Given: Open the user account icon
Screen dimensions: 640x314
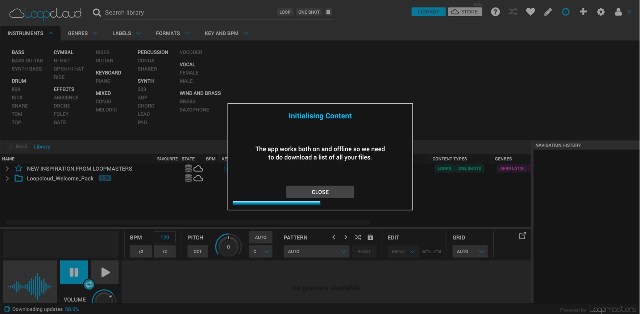Looking at the screenshot, I should tap(618, 12).
